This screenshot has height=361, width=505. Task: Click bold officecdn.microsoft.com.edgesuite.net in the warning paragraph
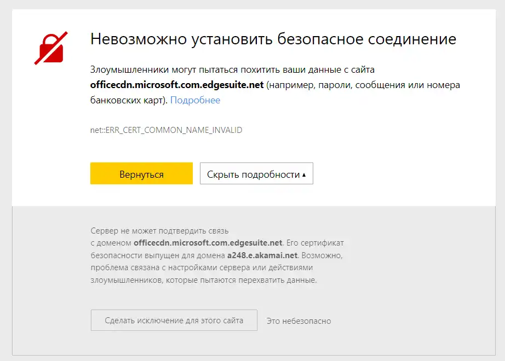pos(177,85)
